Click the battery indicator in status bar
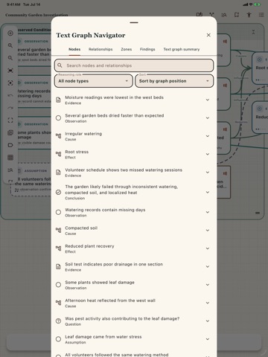This screenshot has width=268, height=357. coord(258,4)
